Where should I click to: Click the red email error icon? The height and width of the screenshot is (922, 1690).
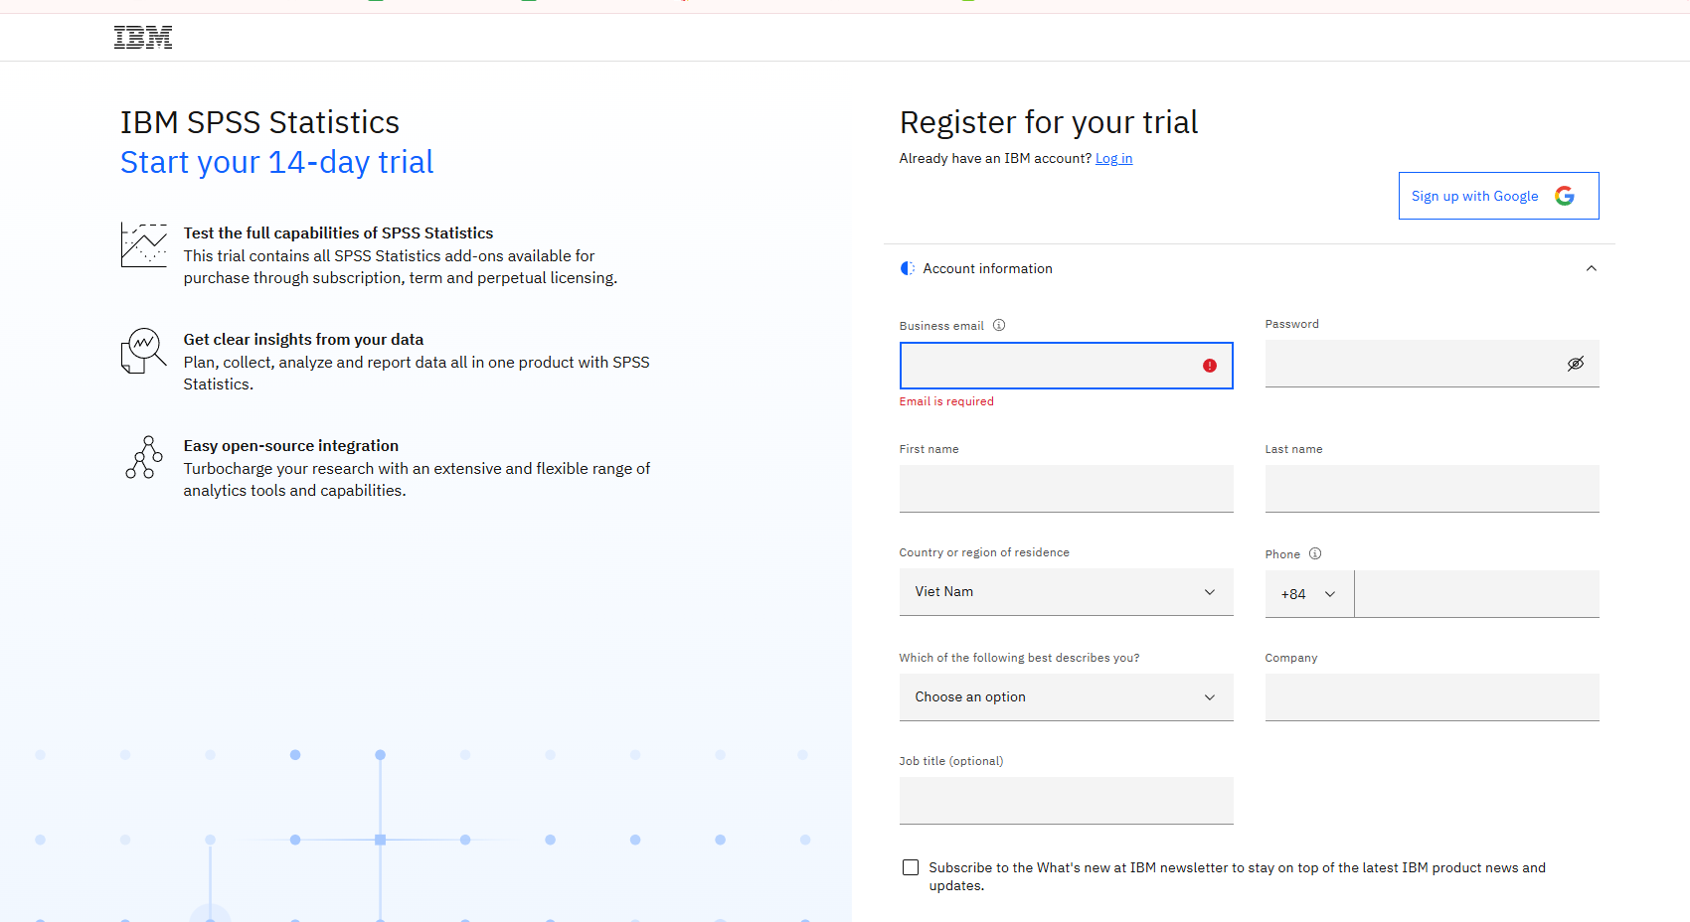coord(1210,366)
